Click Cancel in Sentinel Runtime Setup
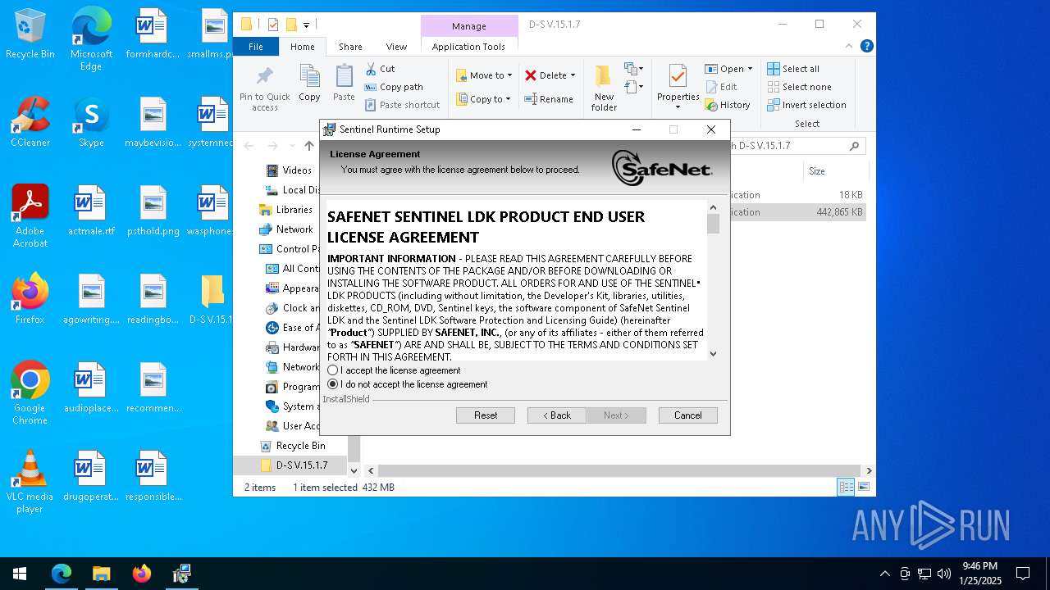This screenshot has width=1050, height=590. tap(688, 415)
